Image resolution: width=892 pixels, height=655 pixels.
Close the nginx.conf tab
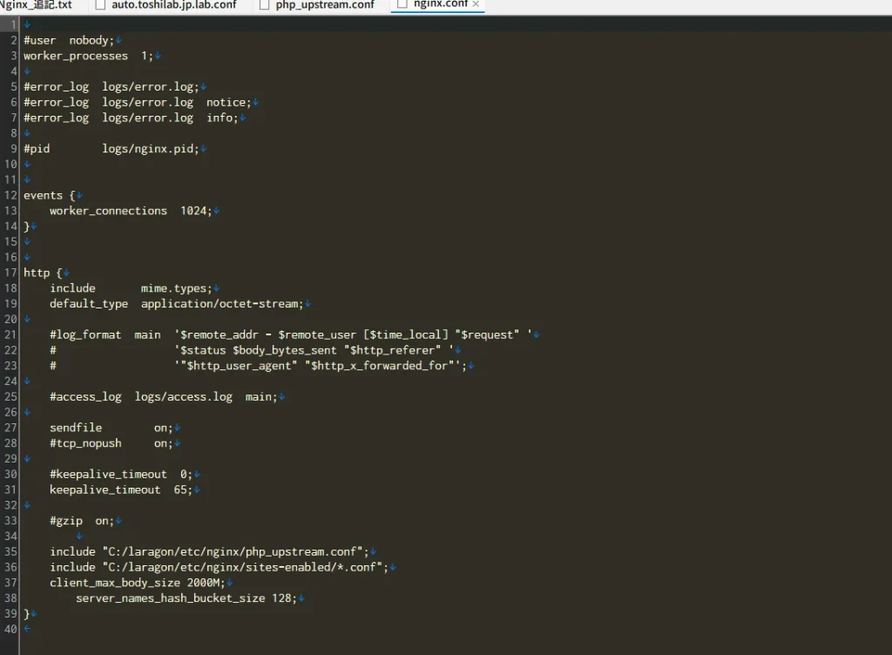(x=476, y=4)
